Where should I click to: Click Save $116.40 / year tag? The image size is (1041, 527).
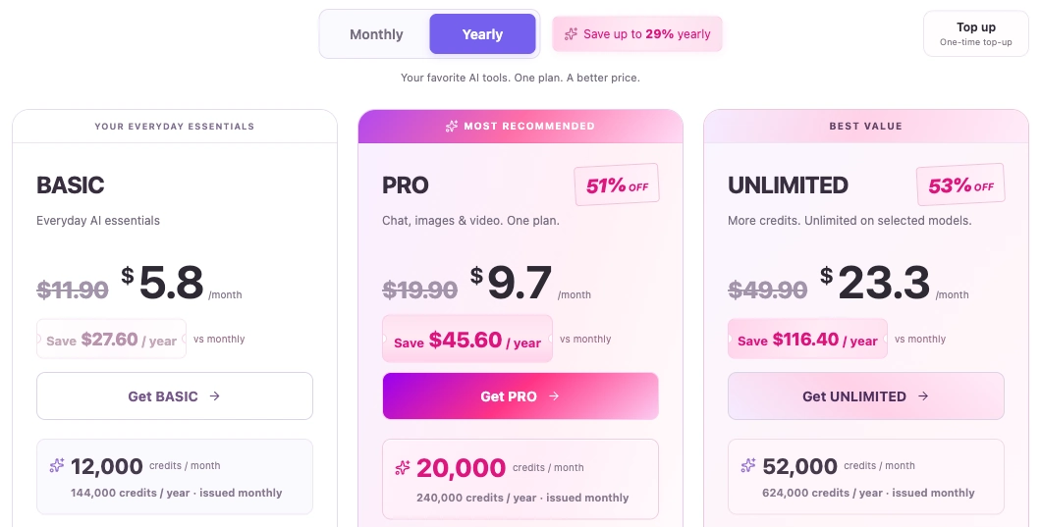click(x=807, y=340)
